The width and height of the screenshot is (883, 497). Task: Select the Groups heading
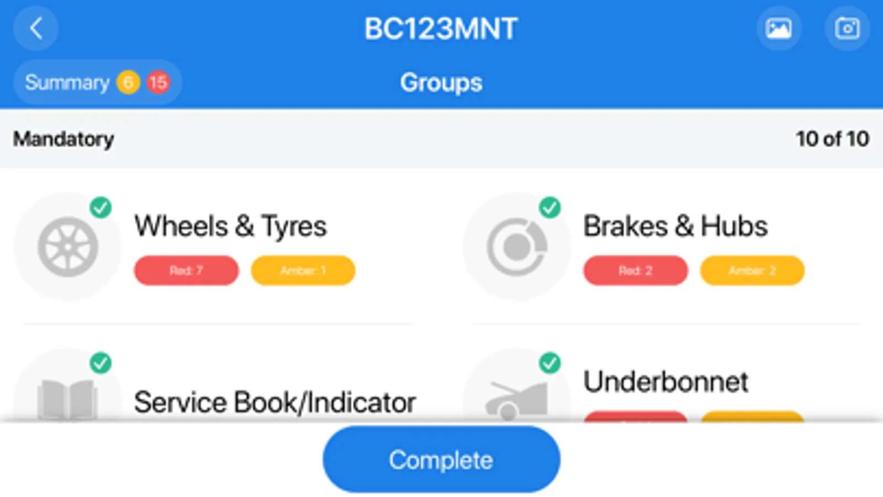point(441,83)
